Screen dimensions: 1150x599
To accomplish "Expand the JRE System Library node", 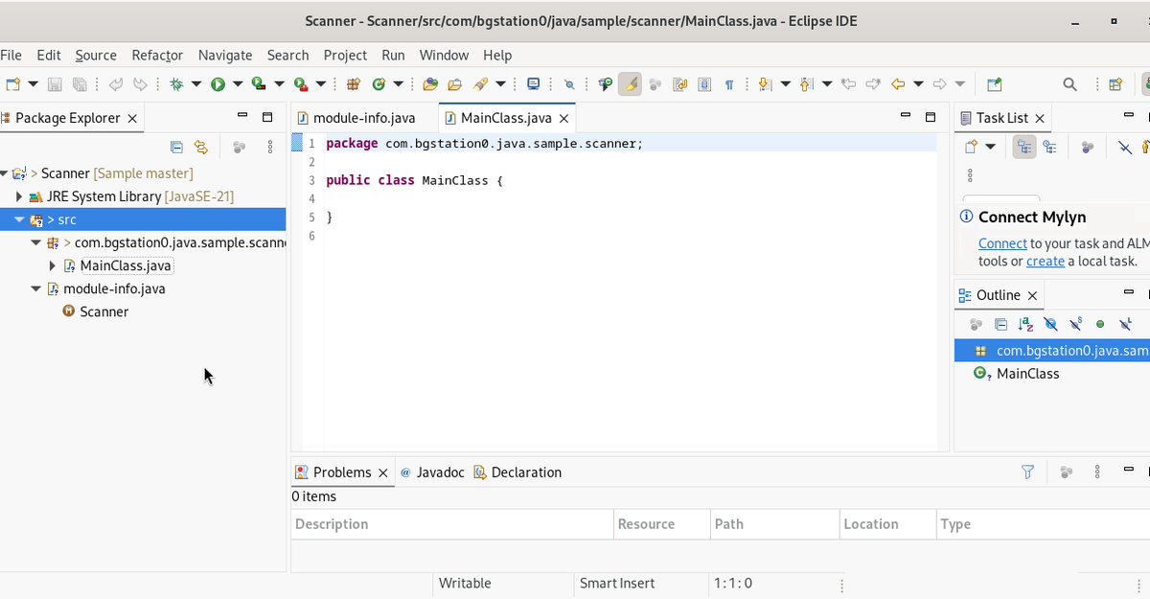I will coord(19,196).
